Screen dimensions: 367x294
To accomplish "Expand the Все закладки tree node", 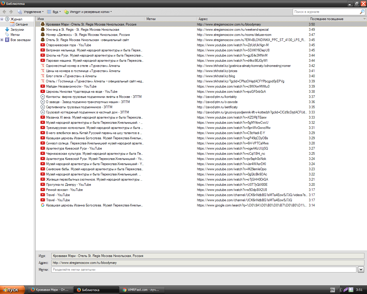I will (x=2, y=40).
